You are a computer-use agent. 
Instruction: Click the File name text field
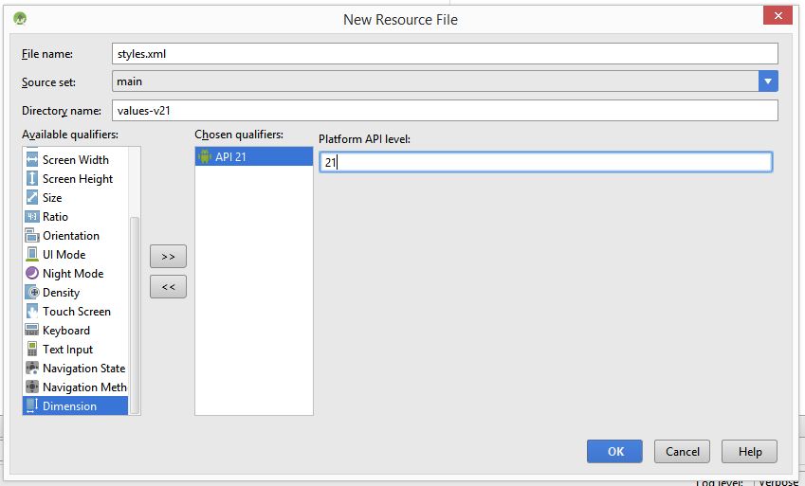tap(444, 54)
